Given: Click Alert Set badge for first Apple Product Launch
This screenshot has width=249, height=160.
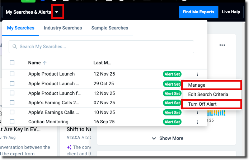Looking at the screenshot, I should (x=172, y=74).
